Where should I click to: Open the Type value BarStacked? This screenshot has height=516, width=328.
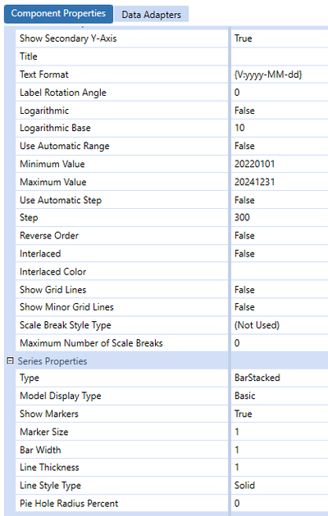(280, 378)
